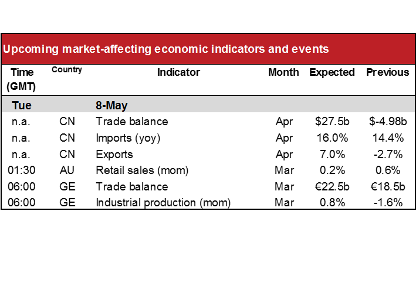The width and height of the screenshot is (416, 288).
Task: Click the $-4.98b previous value
Action: [x=388, y=122]
